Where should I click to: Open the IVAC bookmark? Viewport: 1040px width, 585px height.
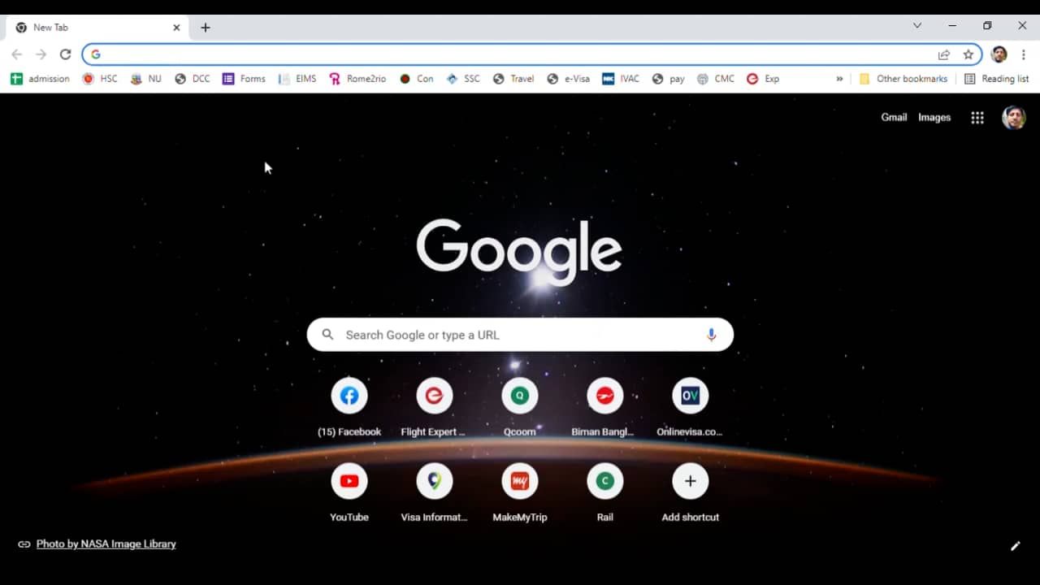tap(621, 79)
